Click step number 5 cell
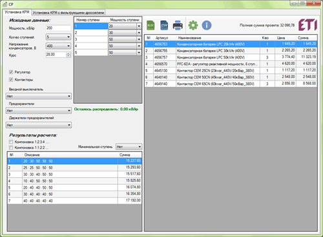Viewport: 323px width, 237px height. 91,53
